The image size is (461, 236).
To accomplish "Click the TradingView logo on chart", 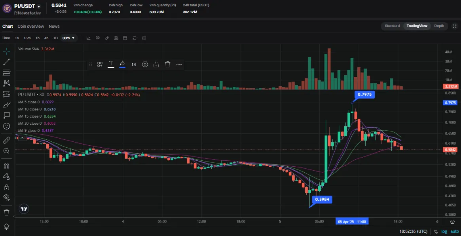I will coord(24,209).
